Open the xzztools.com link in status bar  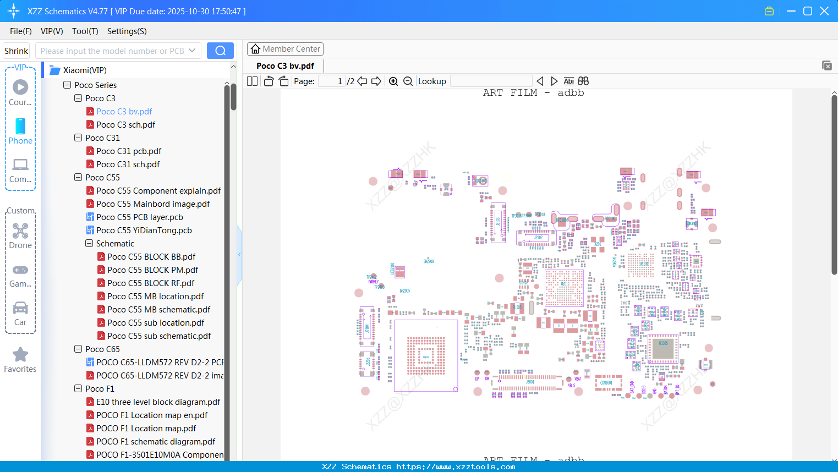pos(456,466)
